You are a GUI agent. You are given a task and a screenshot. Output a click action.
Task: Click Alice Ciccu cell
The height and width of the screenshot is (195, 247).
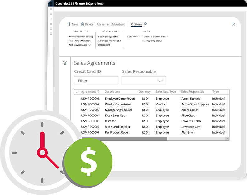click(188, 115)
